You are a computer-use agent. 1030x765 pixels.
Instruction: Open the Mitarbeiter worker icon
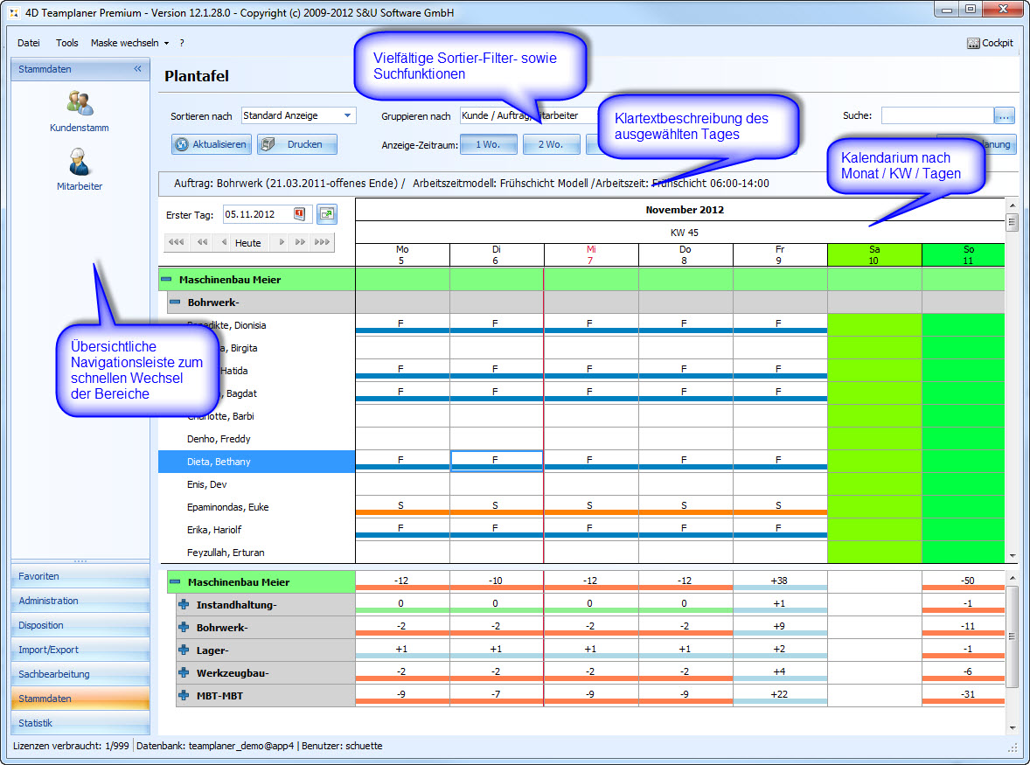coord(80,163)
